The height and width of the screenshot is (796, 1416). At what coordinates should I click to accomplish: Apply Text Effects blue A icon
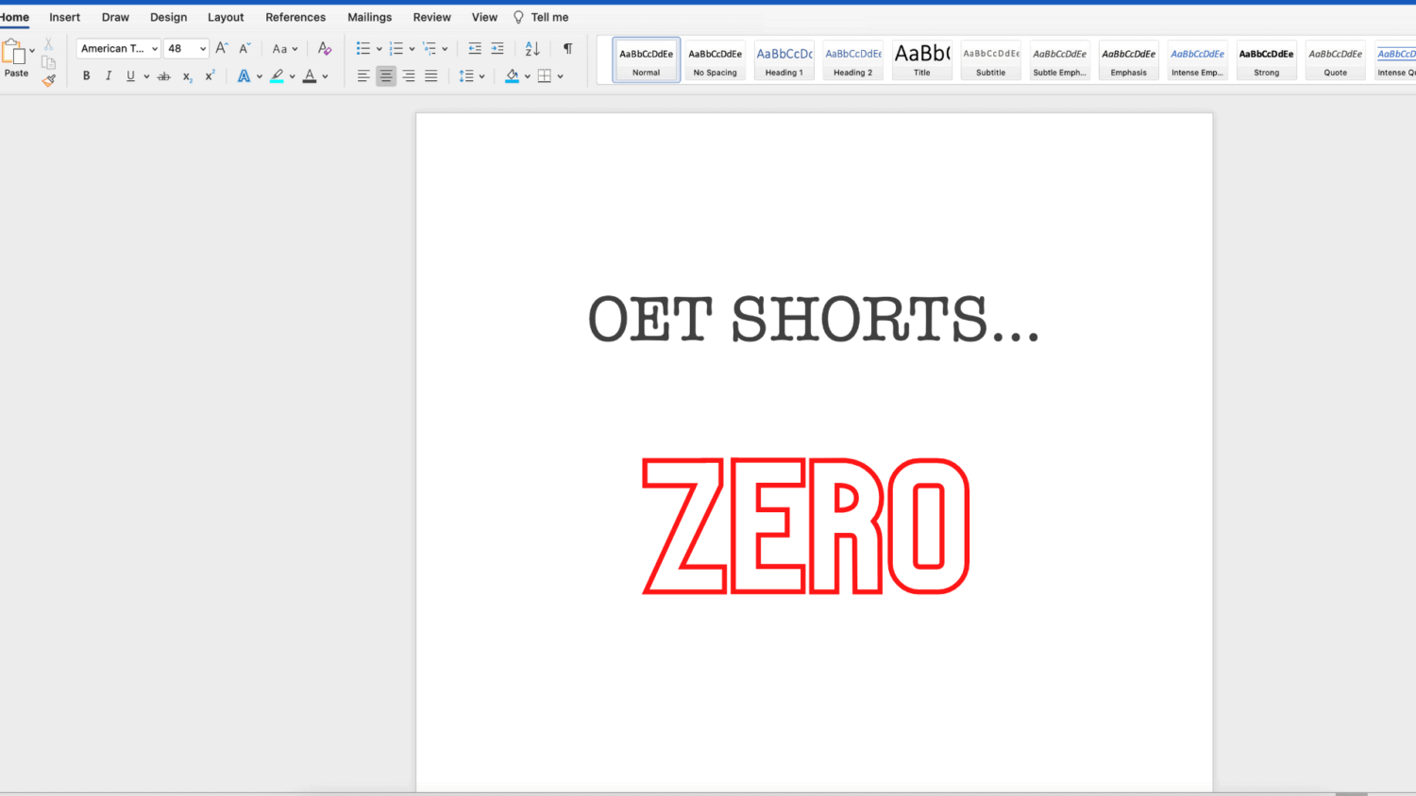pos(244,75)
